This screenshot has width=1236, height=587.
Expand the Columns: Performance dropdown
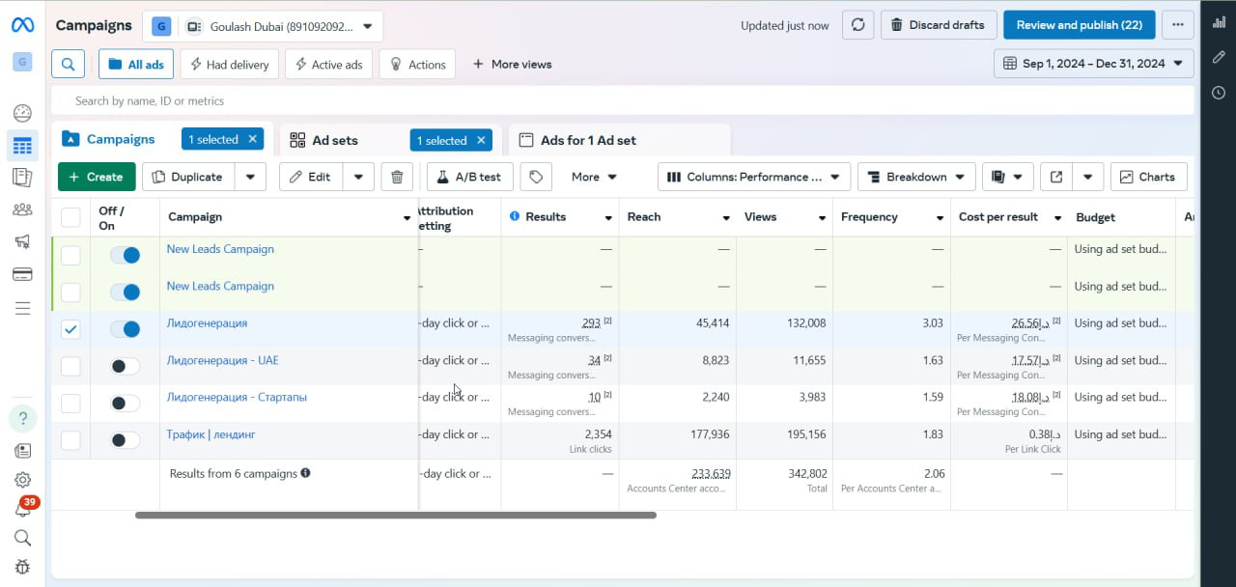coord(754,177)
